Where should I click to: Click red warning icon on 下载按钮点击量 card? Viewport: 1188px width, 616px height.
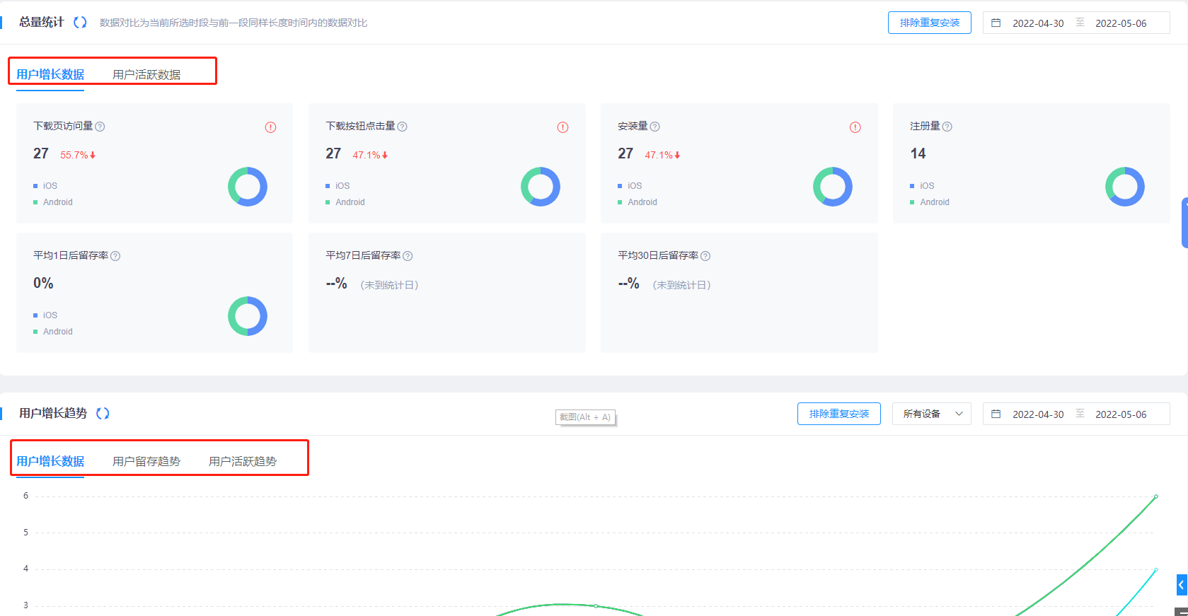(563, 127)
